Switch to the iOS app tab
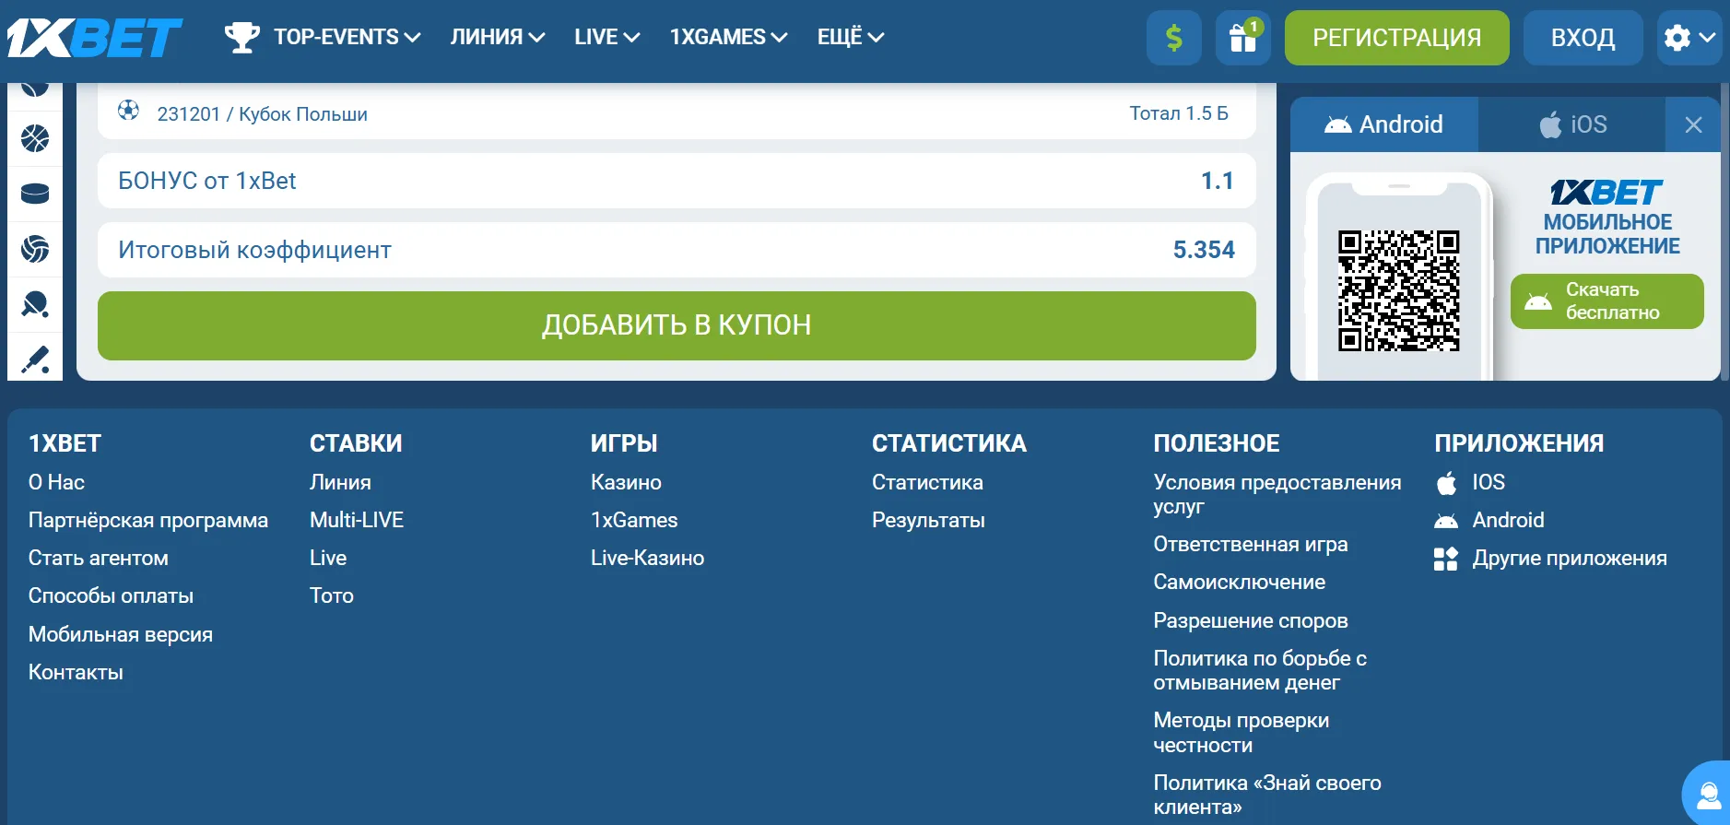Screen dimensions: 1730x825 1572,124
